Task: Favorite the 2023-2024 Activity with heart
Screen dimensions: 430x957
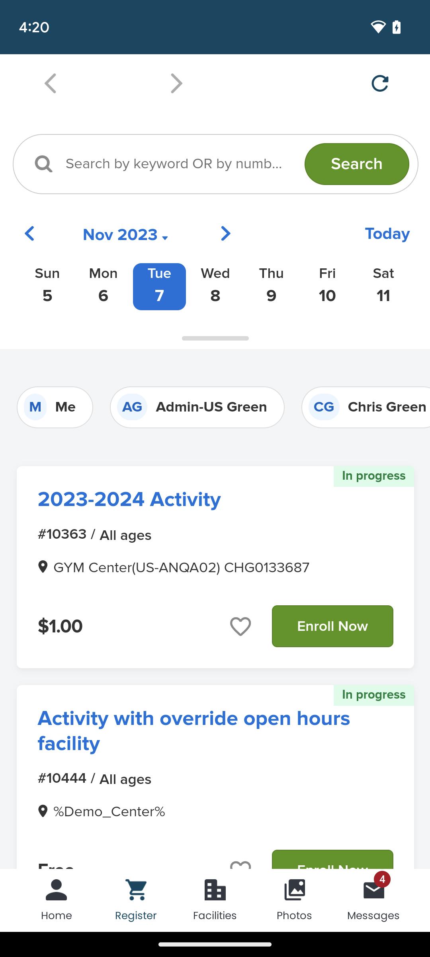Action: 240,626
